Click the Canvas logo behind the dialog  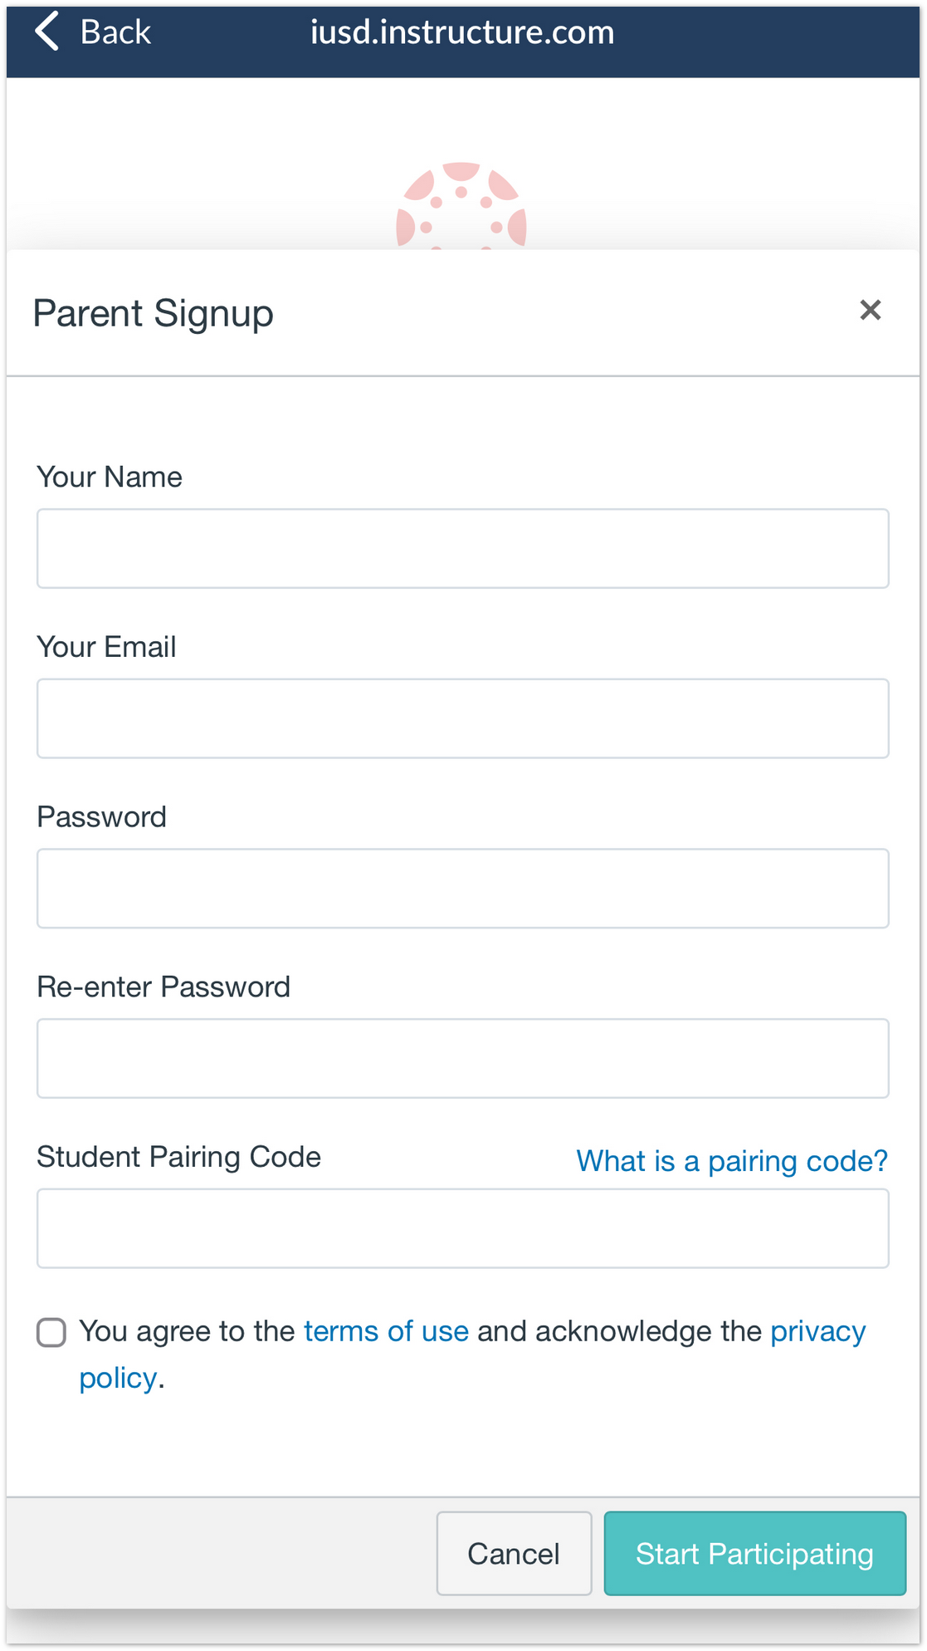coord(461,206)
